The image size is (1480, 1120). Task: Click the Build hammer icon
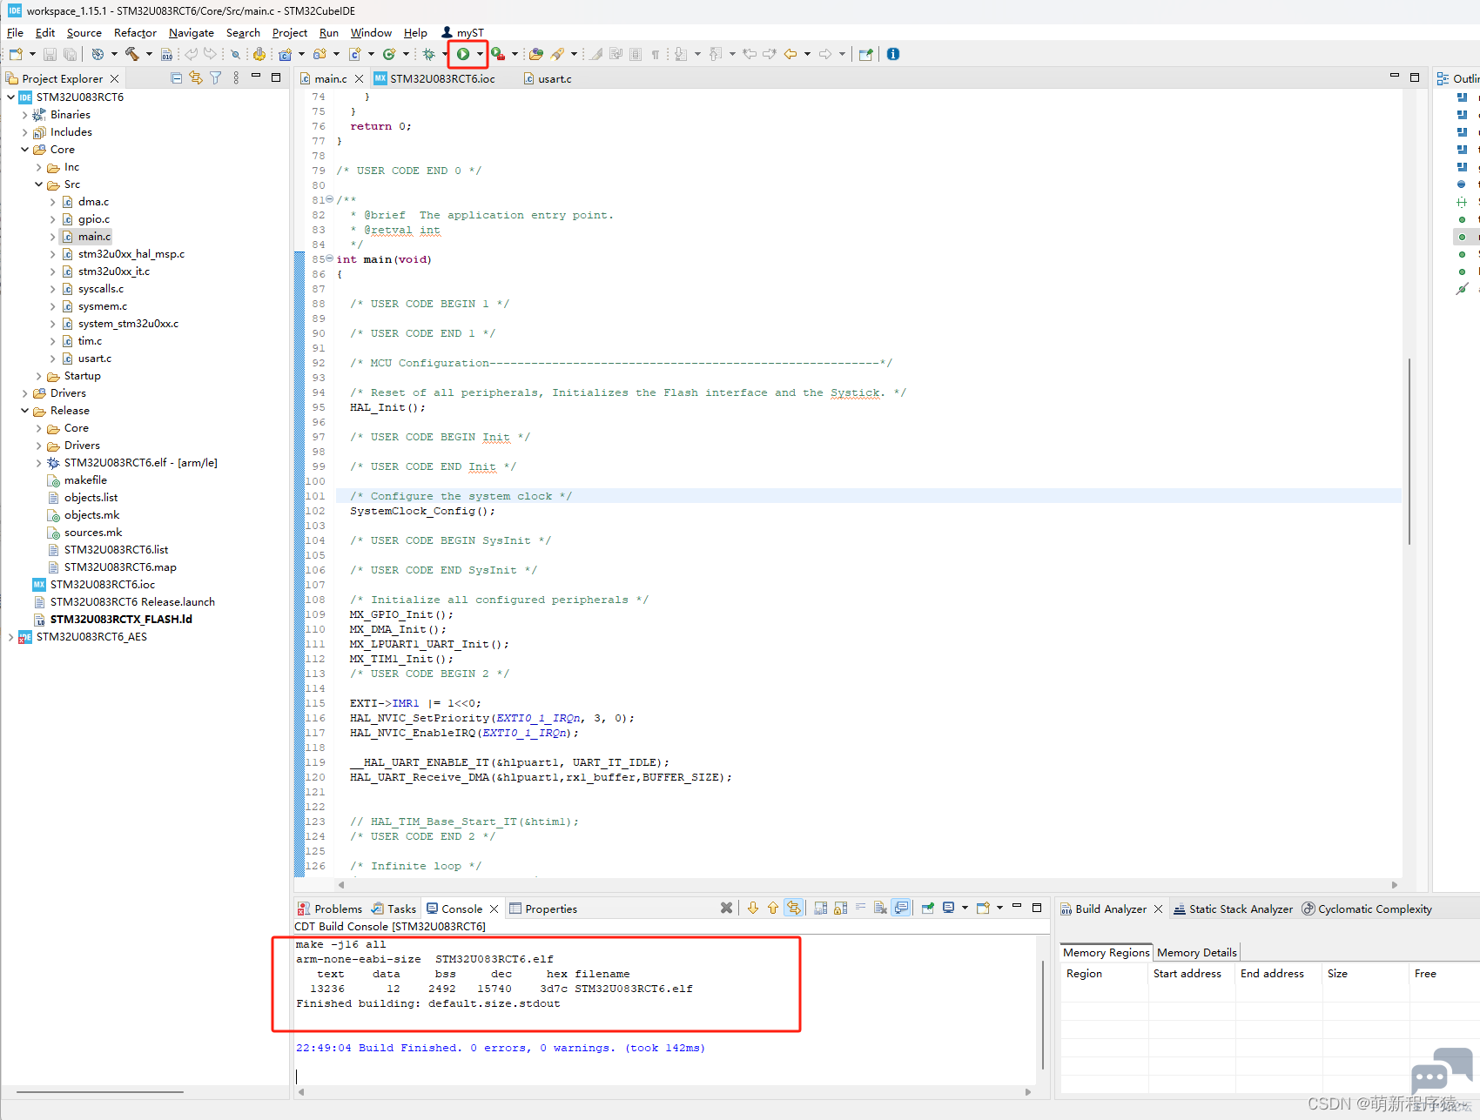pyautogui.click(x=132, y=54)
